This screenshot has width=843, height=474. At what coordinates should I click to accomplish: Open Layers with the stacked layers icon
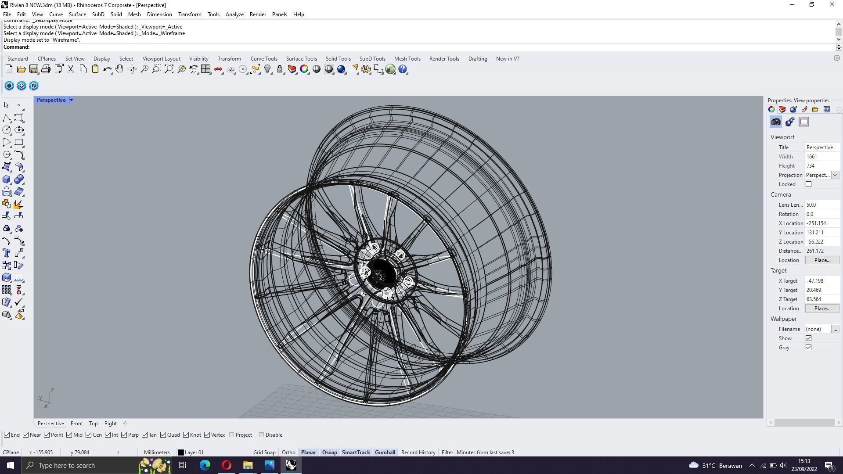click(x=292, y=69)
